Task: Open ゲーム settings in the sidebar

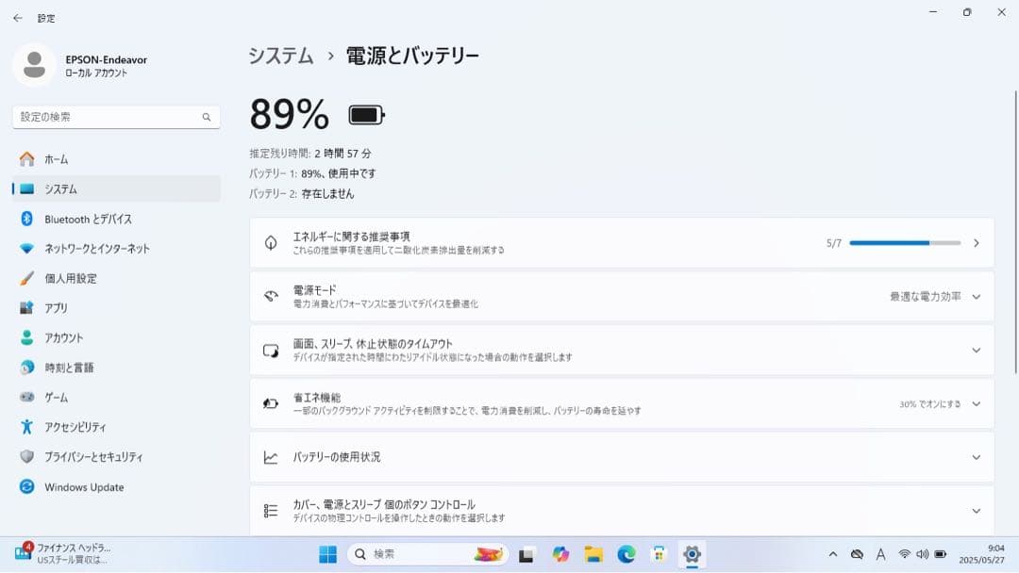Action: pos(57,397)
